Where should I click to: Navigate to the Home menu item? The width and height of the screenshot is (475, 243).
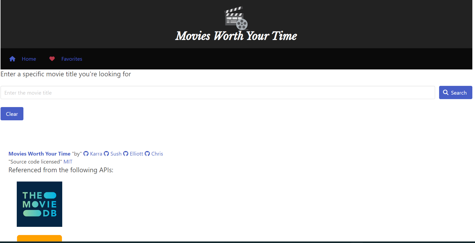(x=29, y=59)
